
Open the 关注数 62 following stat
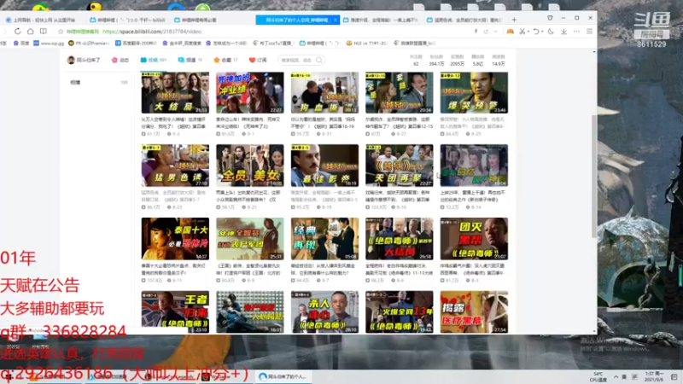coord(416,60)
